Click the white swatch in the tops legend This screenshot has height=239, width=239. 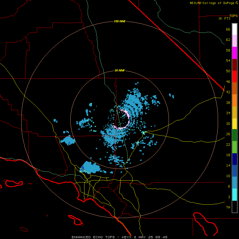234,29
